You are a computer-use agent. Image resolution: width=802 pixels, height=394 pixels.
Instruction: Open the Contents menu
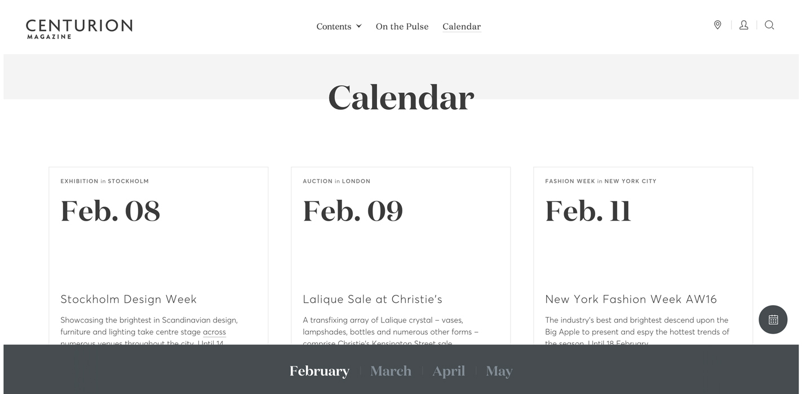(334, 26)
